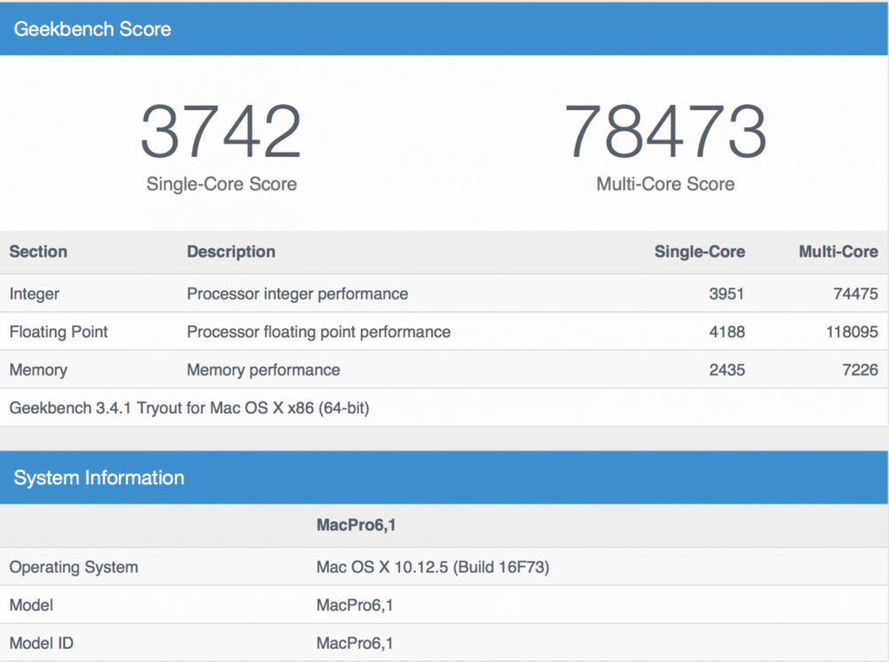Click the Floating Point multi-core value 118095
Image resolution: width=889 pixels, height=662 pixels.
(x=850, y=331)
